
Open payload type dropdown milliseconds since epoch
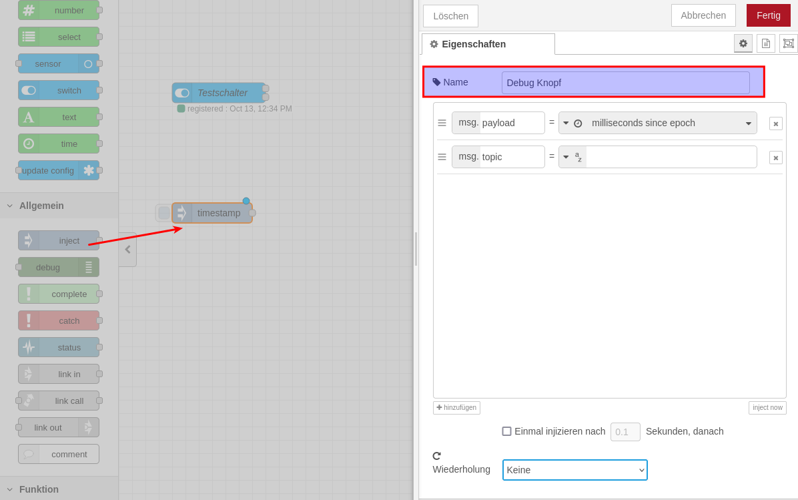point(657,123)
